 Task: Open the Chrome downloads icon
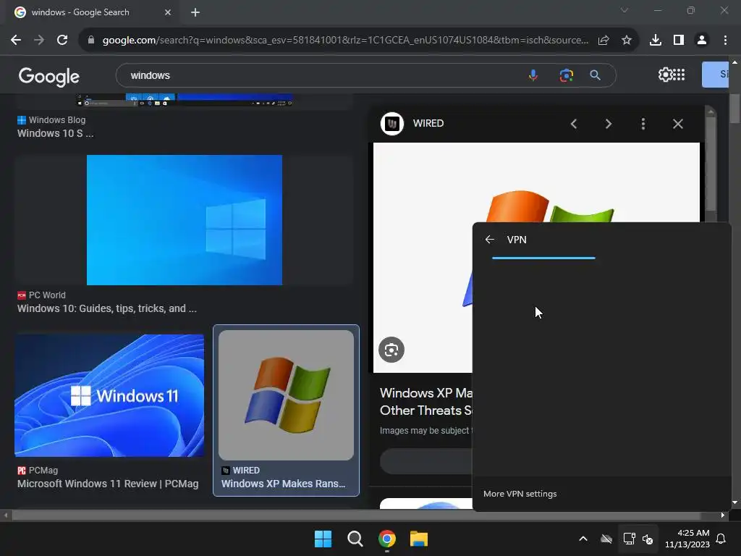coord(656,41)
